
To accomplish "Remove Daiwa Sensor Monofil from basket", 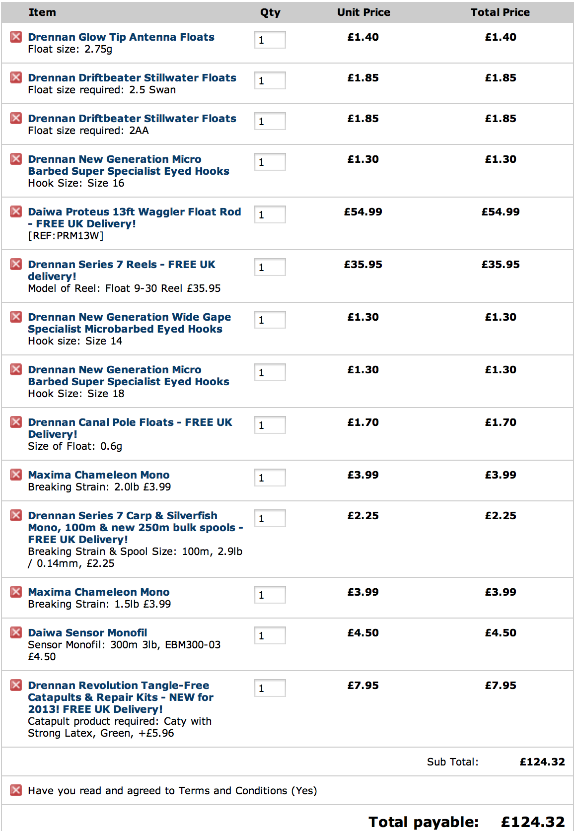I will point(16,632).
